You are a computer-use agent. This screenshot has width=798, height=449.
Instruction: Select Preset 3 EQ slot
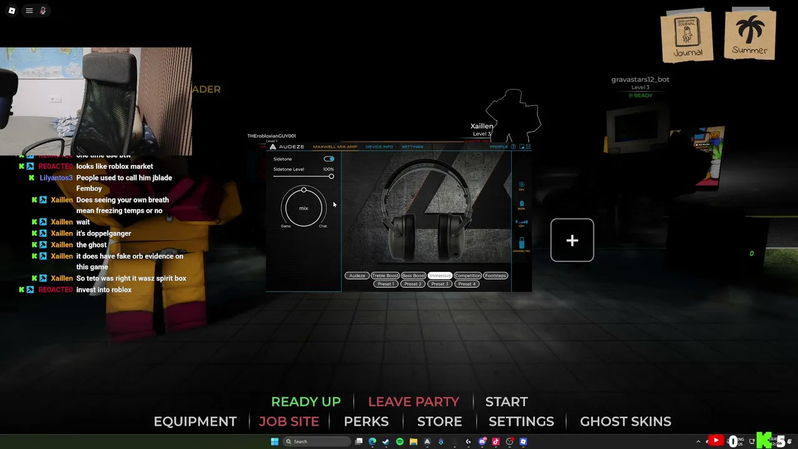tap(440, 284)
